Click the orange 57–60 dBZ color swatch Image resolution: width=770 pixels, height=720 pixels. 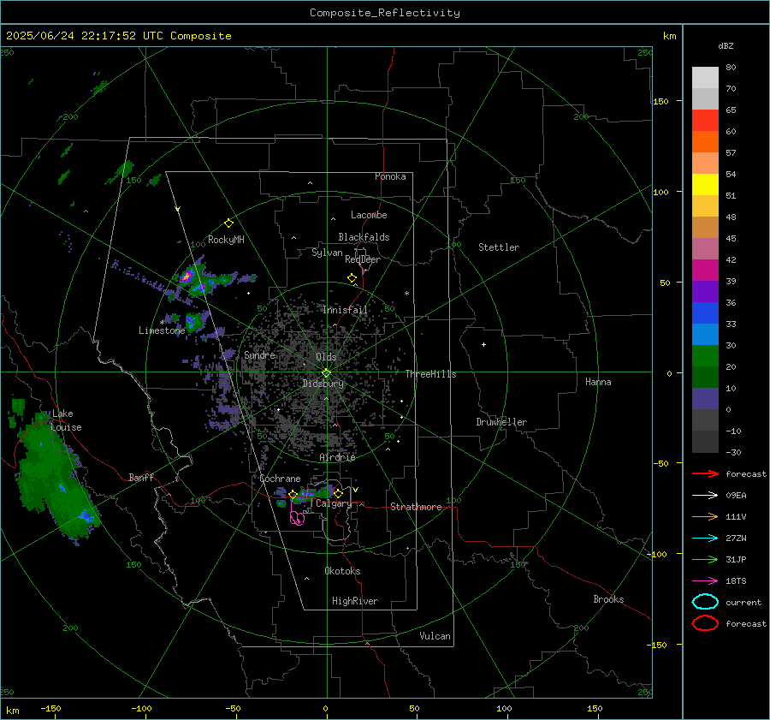[705, 142]
